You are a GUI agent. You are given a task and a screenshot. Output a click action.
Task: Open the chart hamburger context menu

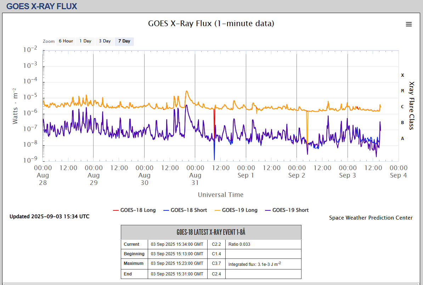408,24
